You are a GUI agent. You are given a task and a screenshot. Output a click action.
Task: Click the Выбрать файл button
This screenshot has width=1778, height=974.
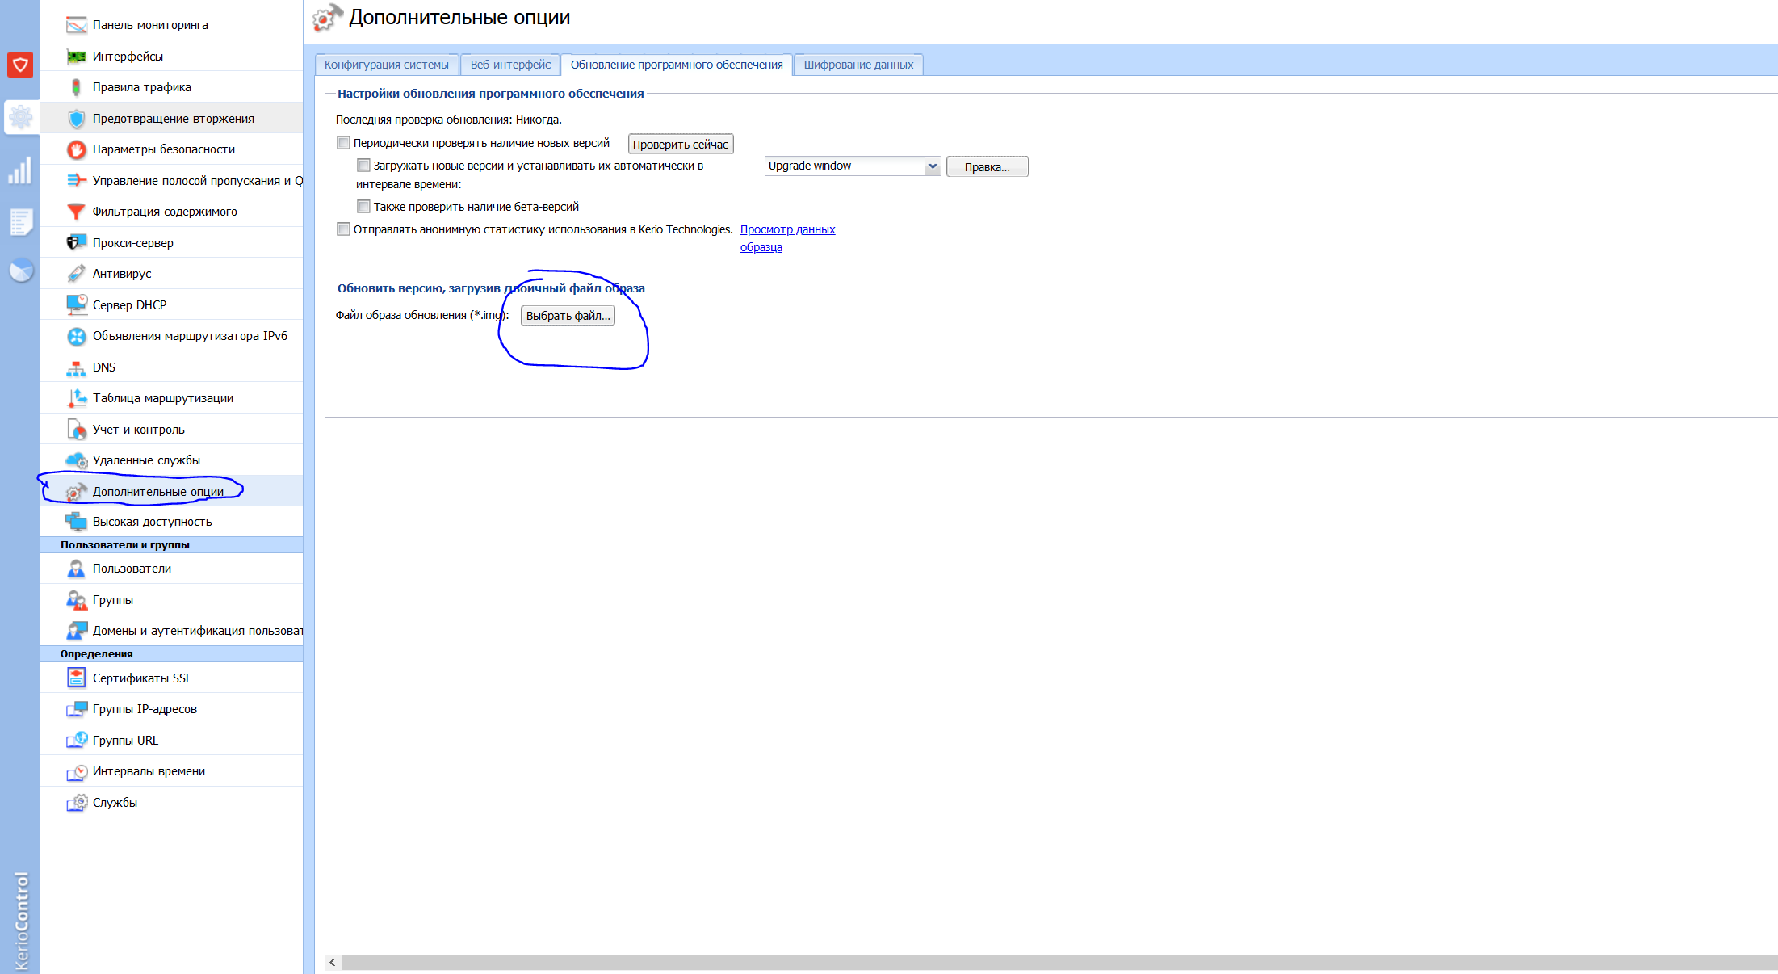(x=568, y=316)
